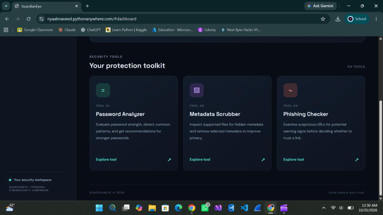Select the Password Analyzer heading
The width and height of the screenshot is (383, 215).
coord(120,114)
